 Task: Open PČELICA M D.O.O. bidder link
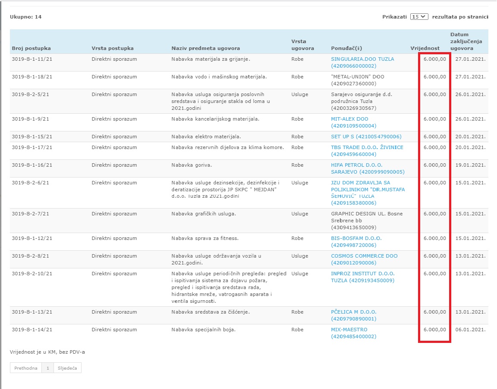point(354,315)
